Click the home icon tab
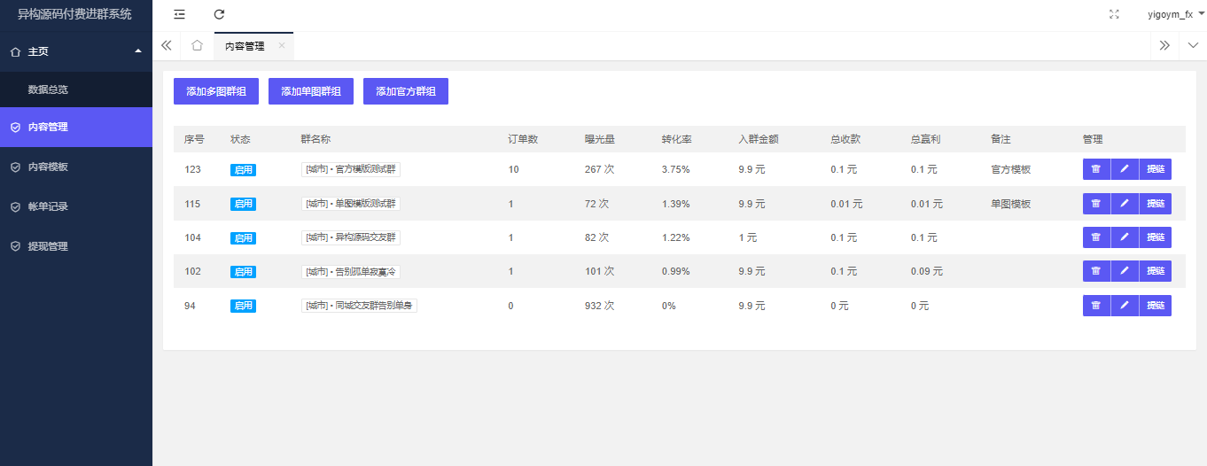This screenshot has width=1207, height=466. (197, 45)
